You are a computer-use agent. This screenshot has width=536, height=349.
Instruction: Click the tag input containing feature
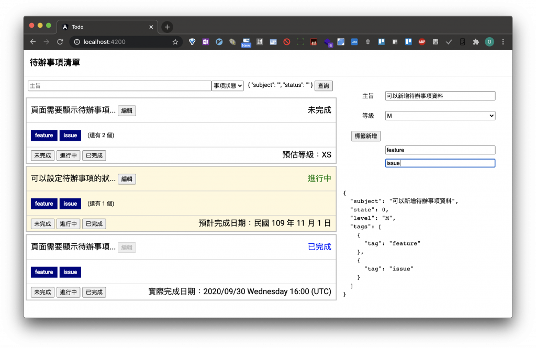pos(440,150)
